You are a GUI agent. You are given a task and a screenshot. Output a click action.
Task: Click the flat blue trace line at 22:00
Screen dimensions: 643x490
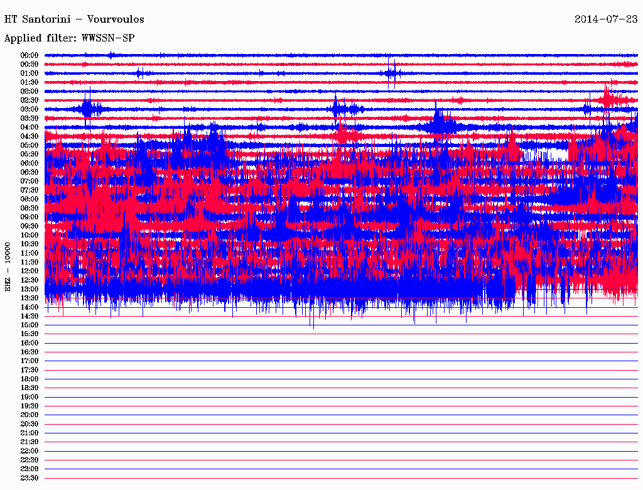[x=339, y=451]
